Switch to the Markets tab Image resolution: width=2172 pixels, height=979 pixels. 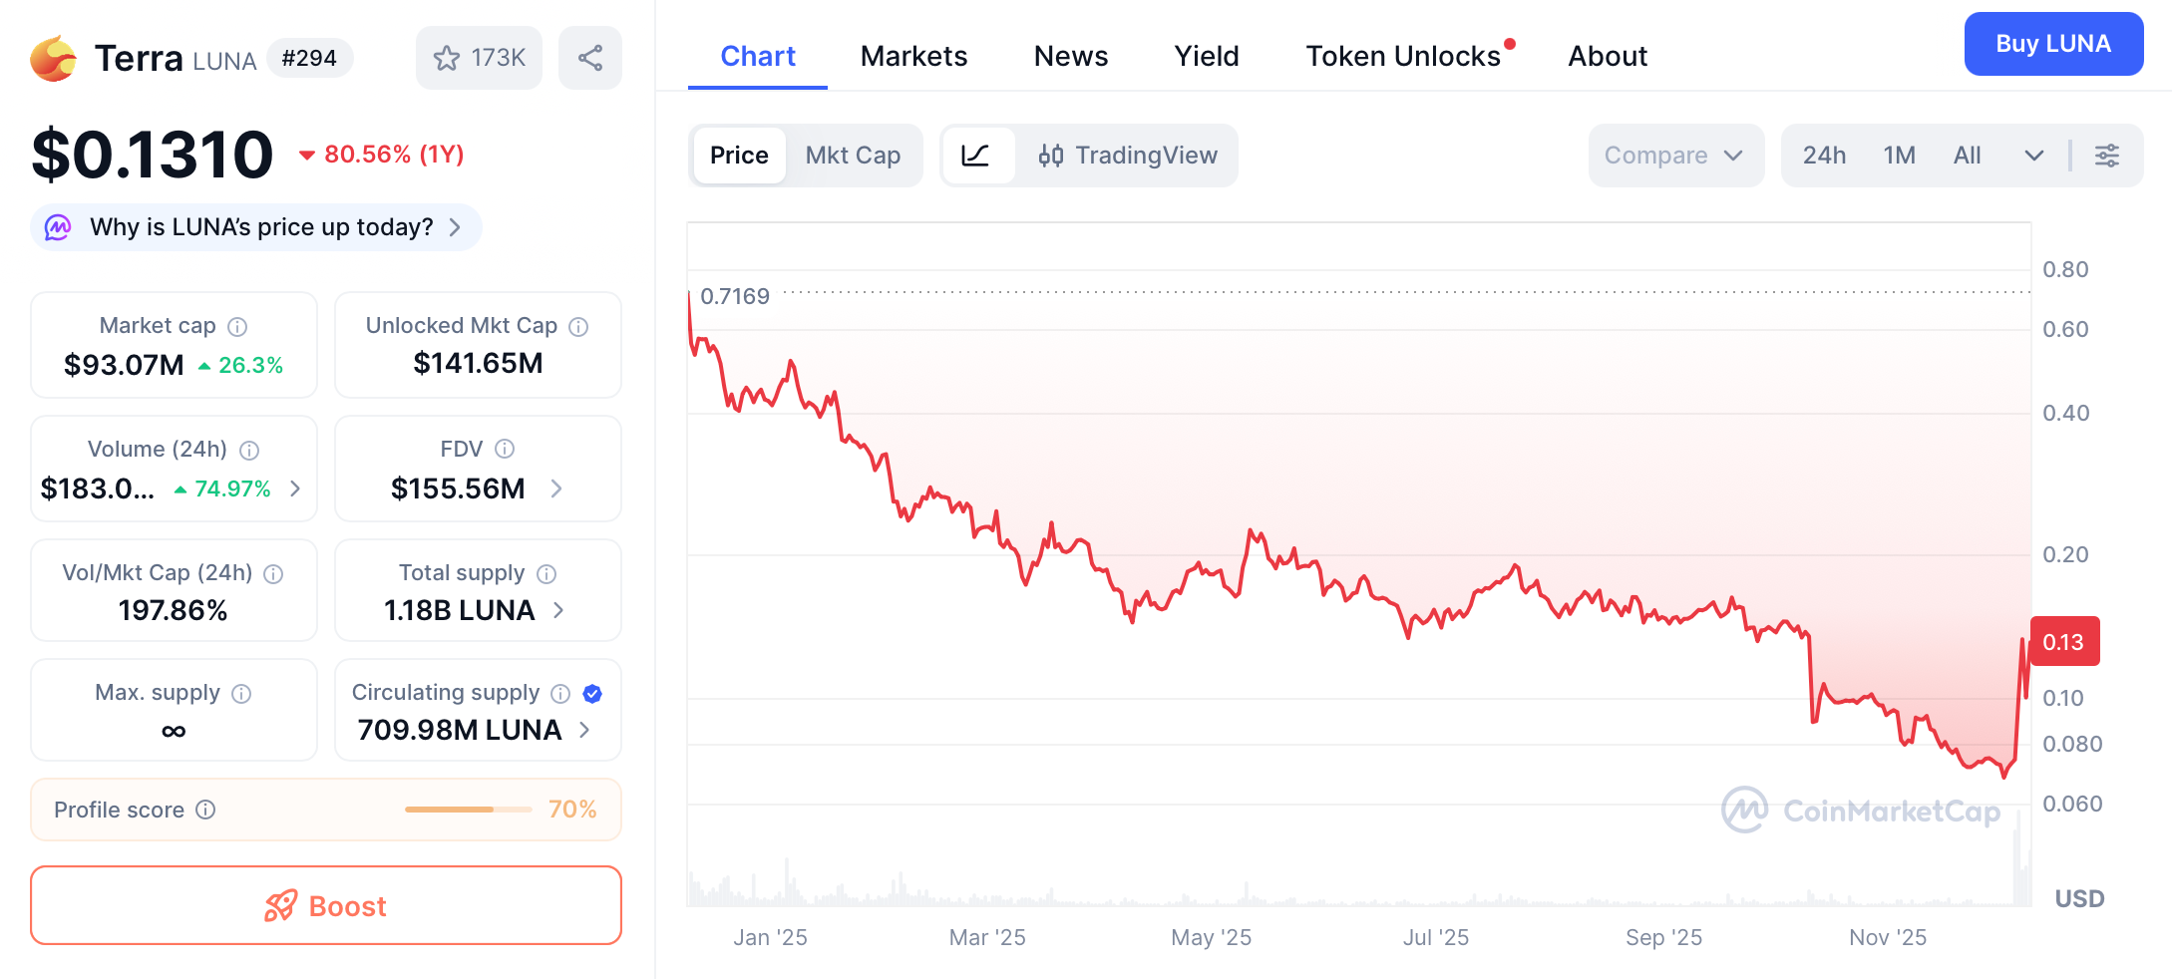point(912,56)
